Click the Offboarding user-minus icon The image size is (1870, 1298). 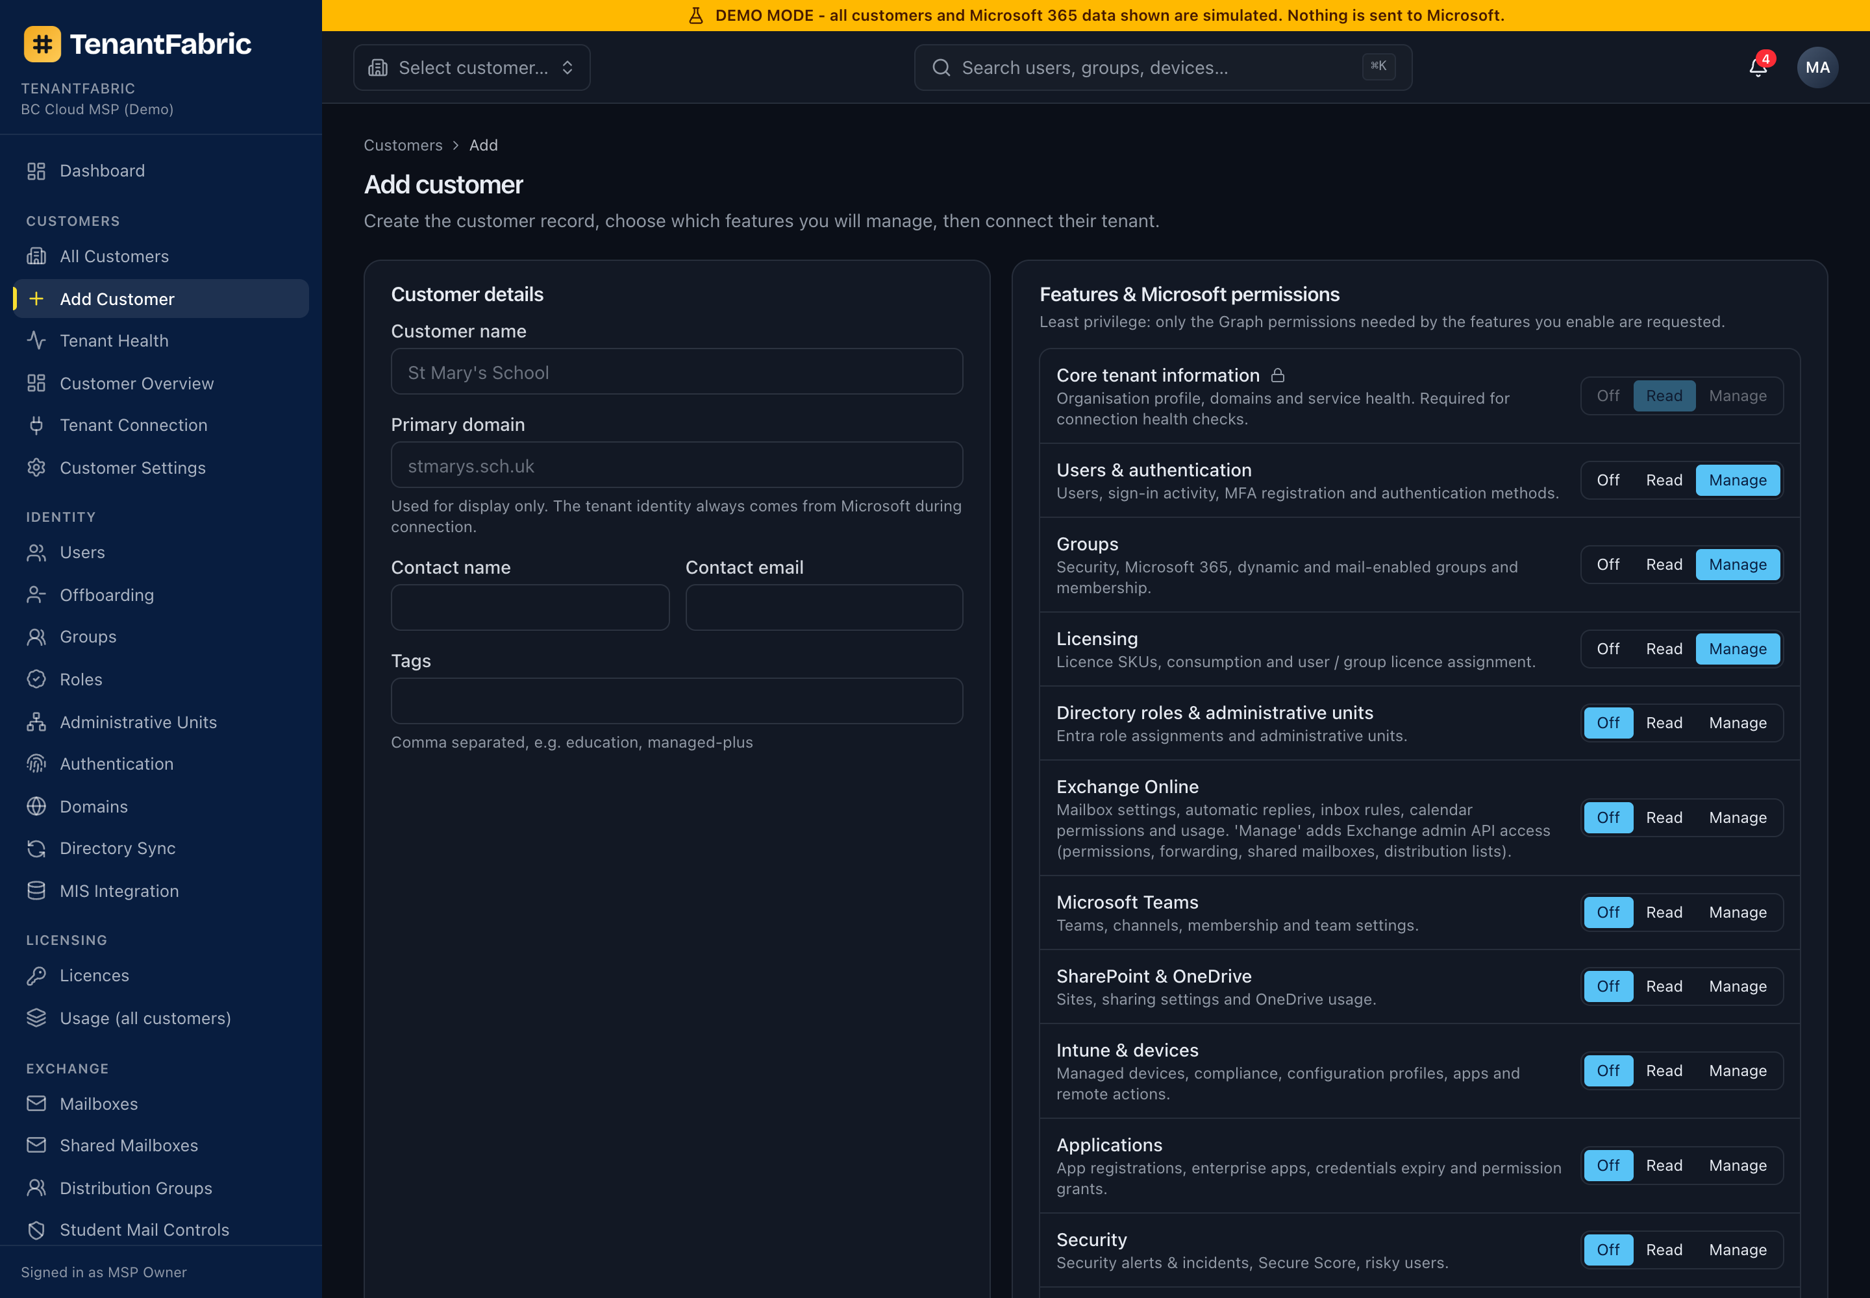pos(36,594)
